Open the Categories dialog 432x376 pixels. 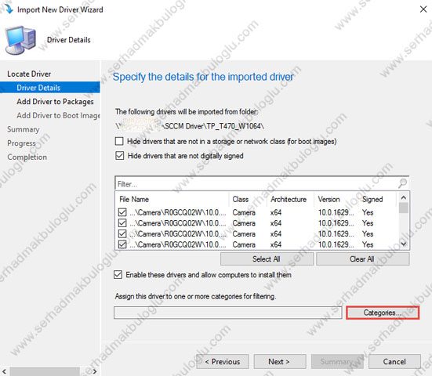tap(383, 313)
